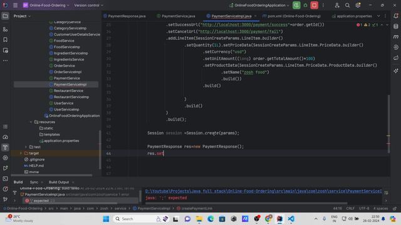Switch to PaymentService.java tab

[x=176, y=16]
